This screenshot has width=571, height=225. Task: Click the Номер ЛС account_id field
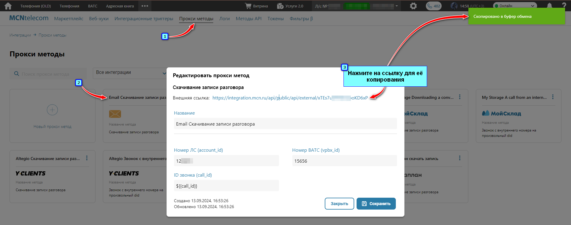pyautogui.click(x=226, y=161)
